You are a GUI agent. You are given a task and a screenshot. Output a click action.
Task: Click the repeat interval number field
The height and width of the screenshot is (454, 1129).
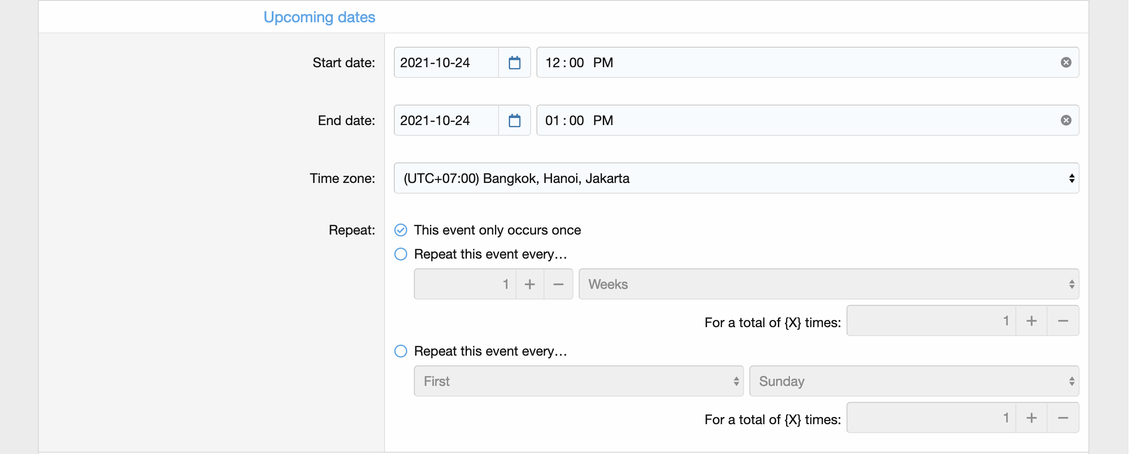coord(465,284)
